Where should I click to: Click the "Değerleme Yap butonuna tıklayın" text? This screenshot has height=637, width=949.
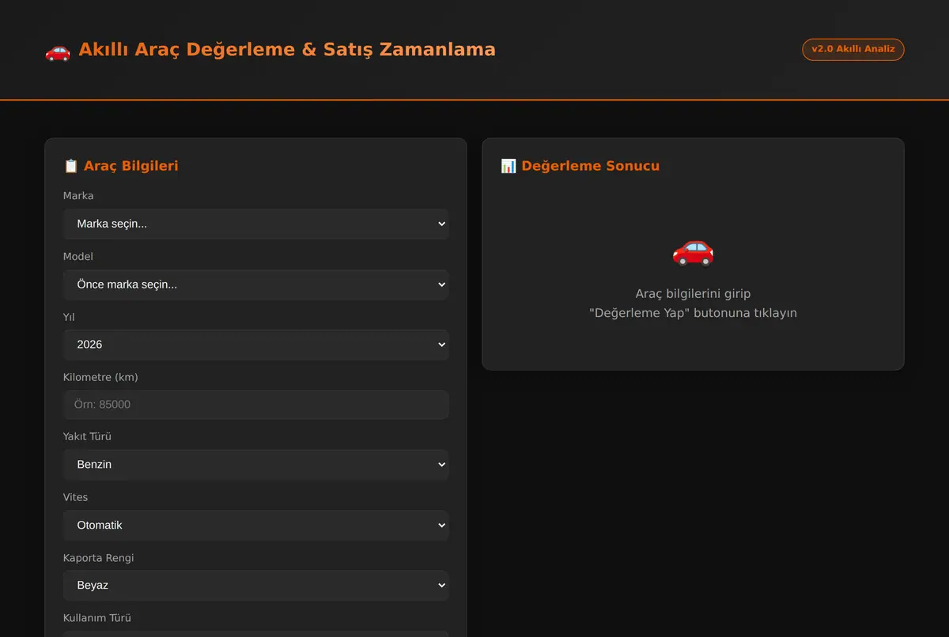[x=693, y=313]
